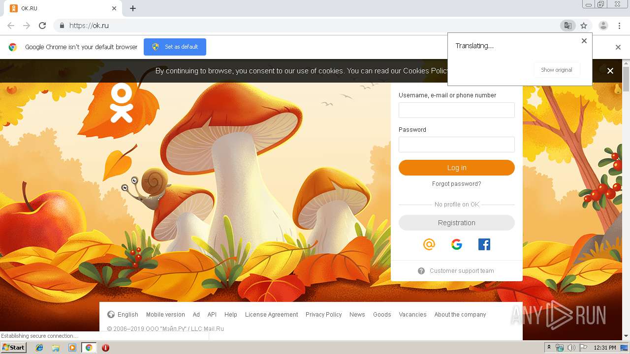
Task: Open the Google Translate icon in the address bar
Action: 568,26
